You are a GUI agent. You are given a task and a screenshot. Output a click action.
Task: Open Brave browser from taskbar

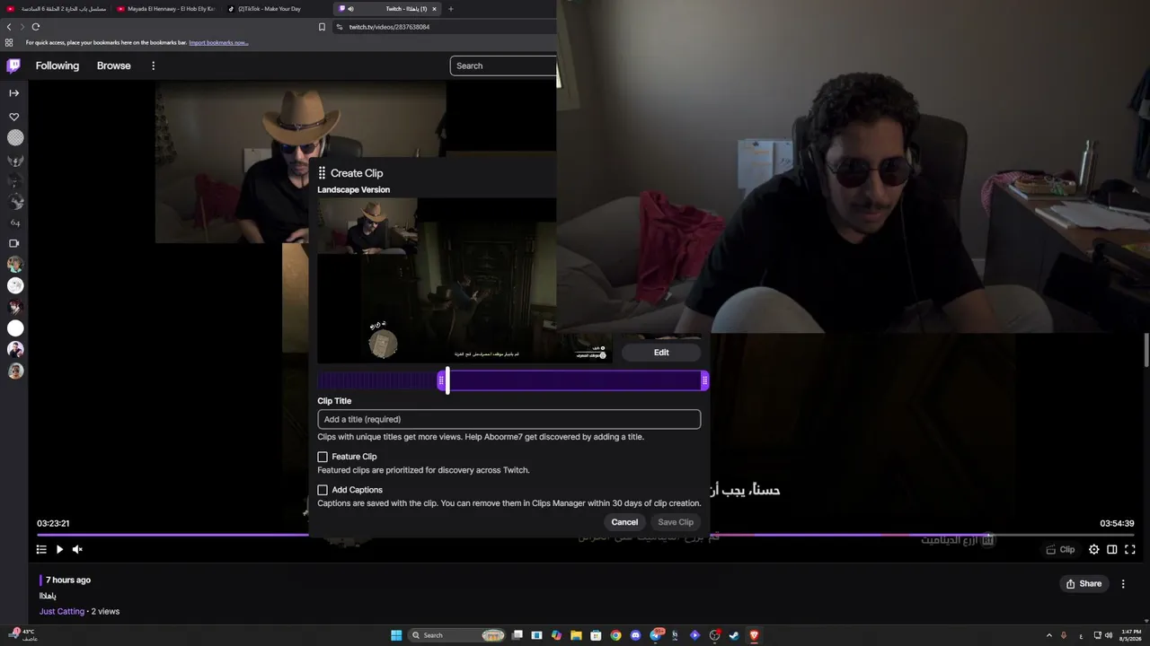point(754,635)
